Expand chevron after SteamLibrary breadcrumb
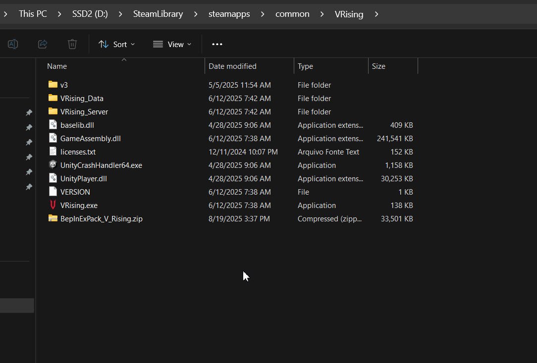 tap(196, 14)
